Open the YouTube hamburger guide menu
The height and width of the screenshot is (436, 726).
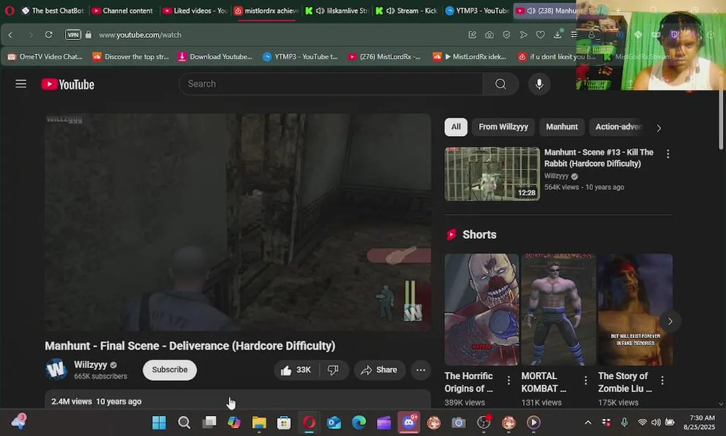coord(21,84)
